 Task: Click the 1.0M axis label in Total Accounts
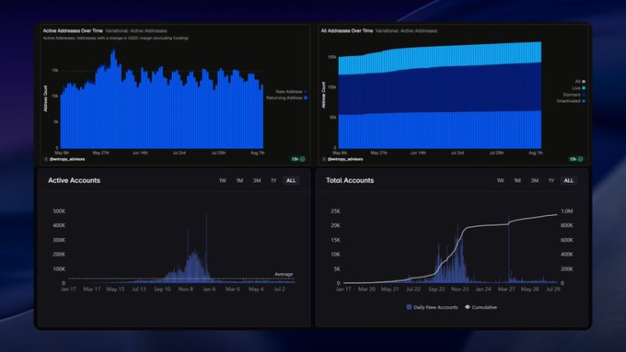(x=566, y=210)
